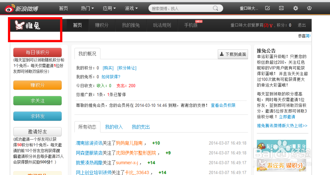Open the 手机版 navigation tab

[x=191, y=25]
